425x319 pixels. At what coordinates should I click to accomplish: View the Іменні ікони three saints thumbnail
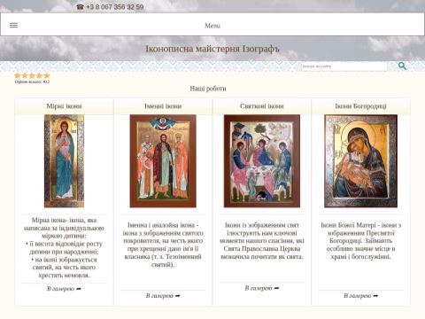[163, 161]
